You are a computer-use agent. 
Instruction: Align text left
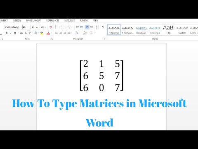[x=57, y=33]
